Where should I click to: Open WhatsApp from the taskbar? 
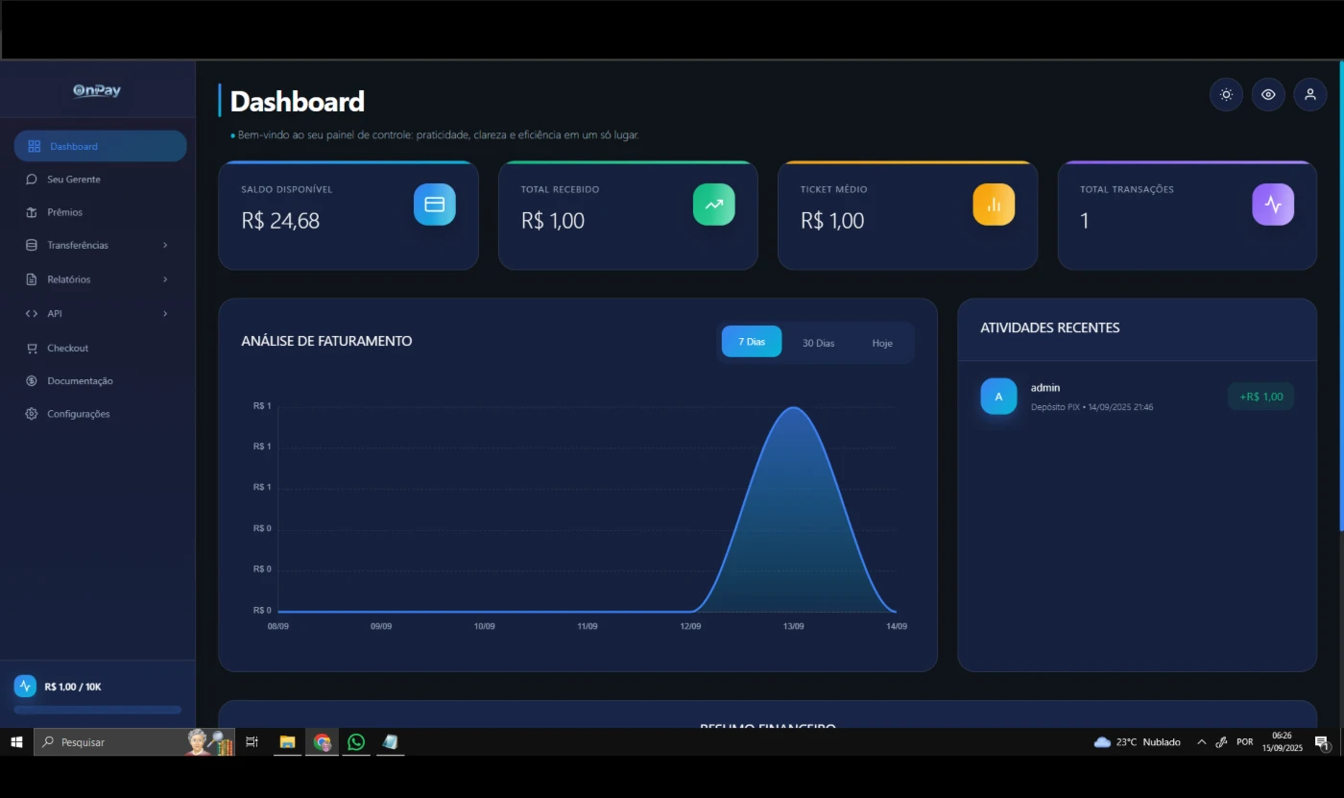(x=356, y=742)
